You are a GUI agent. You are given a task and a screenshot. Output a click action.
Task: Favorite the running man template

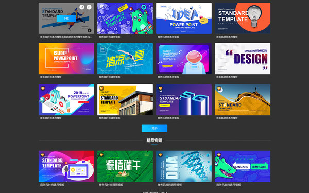[x=89, y=7]
